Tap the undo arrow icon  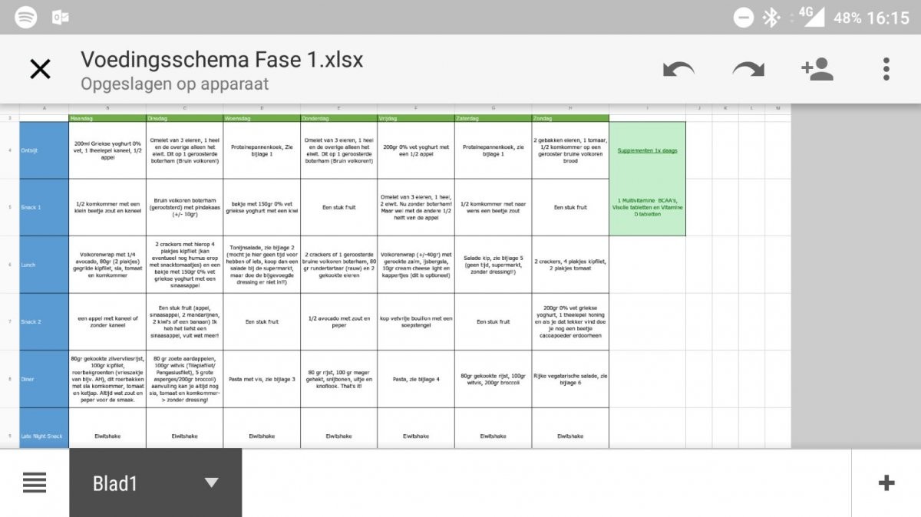tap(678, 70)
